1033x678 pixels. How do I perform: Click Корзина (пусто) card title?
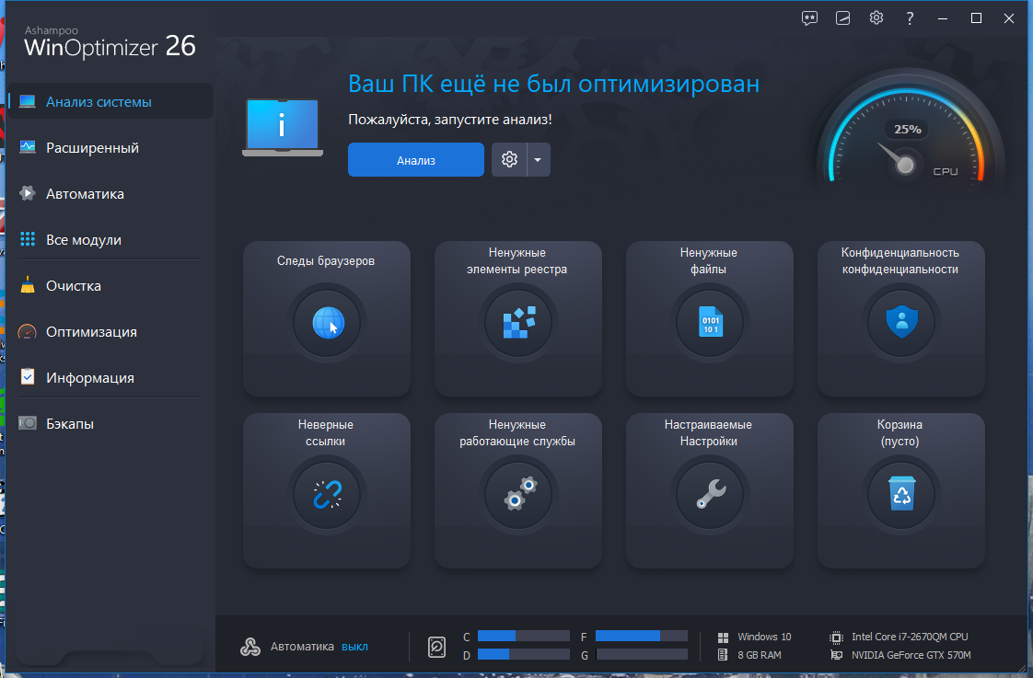900,432
